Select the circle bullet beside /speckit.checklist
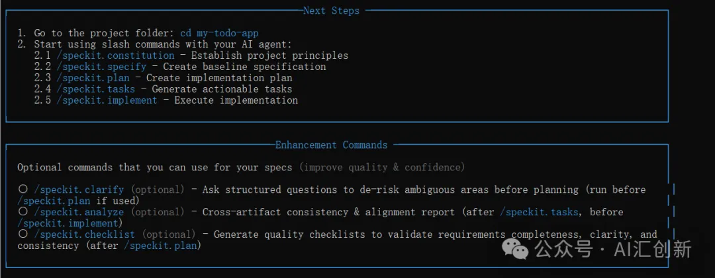This screenshot has width=715, height=278. 23,234
